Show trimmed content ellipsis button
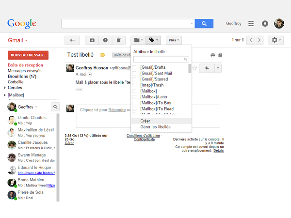 [79, 89]
